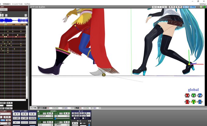Click the red X-axis move icon
207x126 pixels.
coord(187,102)
